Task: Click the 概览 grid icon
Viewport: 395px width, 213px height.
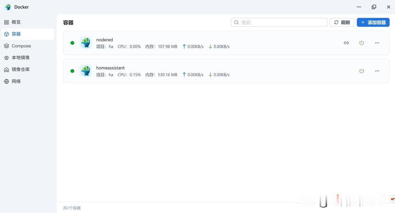Action: pyautogui.click(x=6, y=22)
